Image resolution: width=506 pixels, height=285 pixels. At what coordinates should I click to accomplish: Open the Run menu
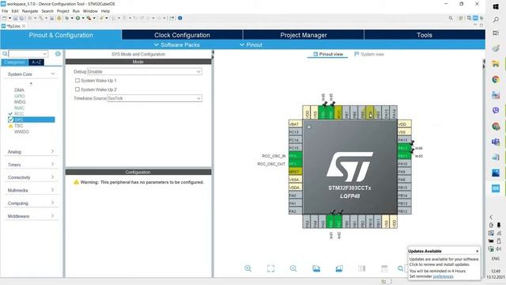76,11
